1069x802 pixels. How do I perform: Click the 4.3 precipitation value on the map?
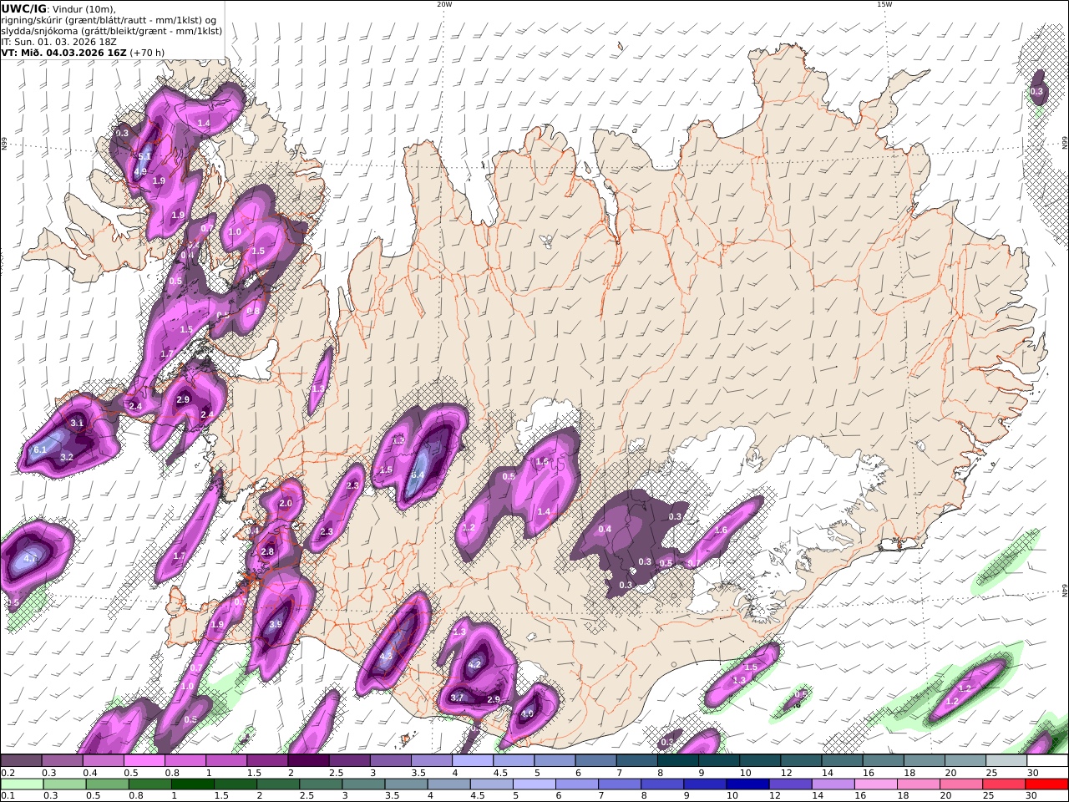pos(386,657)
